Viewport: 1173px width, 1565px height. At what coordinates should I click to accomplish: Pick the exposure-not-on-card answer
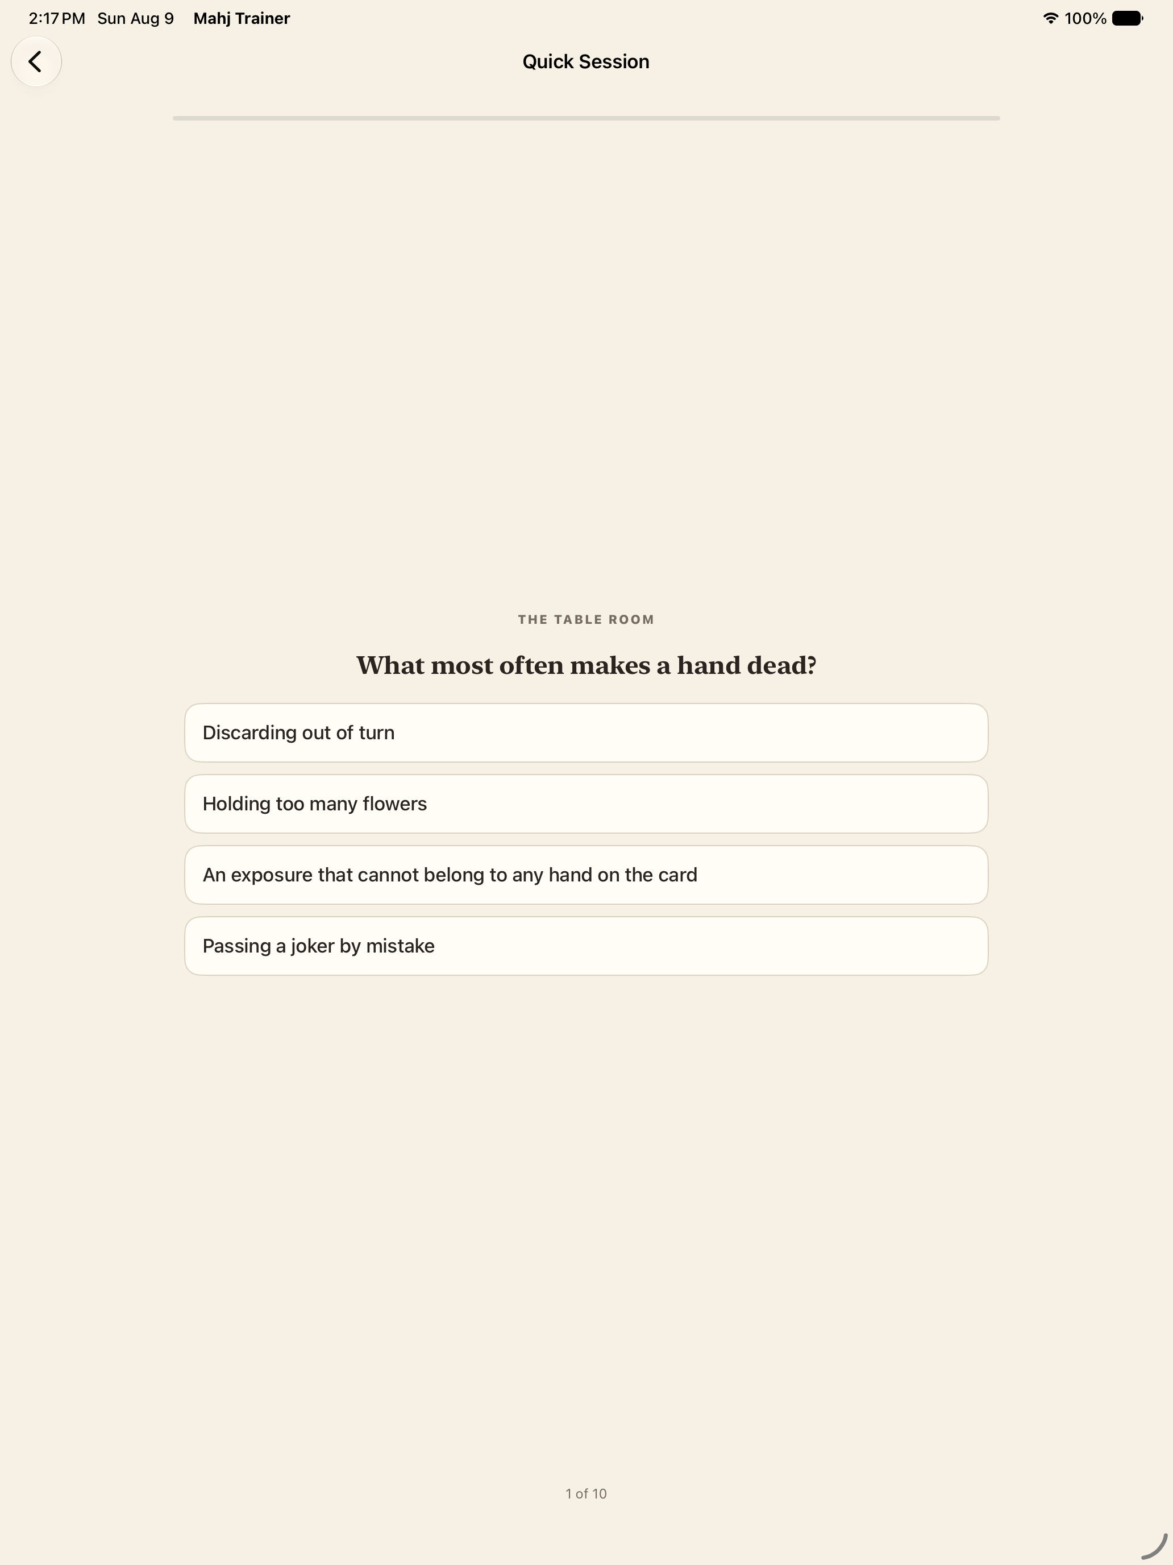tap(586, 875)
